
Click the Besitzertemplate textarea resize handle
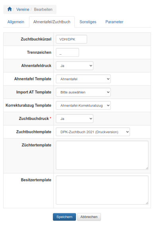(x=147, y=203)
